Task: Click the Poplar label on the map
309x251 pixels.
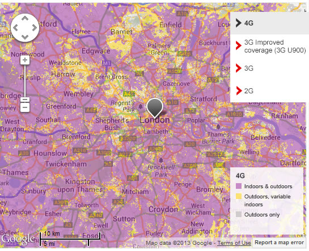Action: (x=196, y=120)
